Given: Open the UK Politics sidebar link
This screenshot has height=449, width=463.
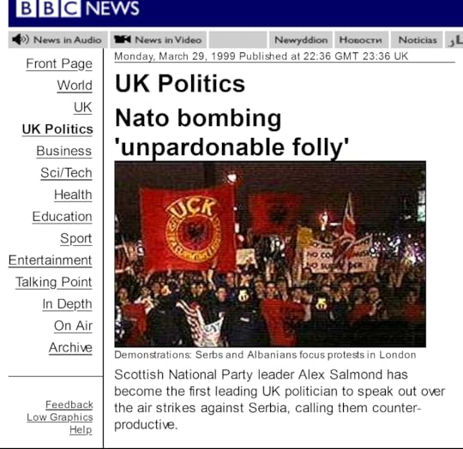Looking at the screenshot, I should tap(57, 129).
